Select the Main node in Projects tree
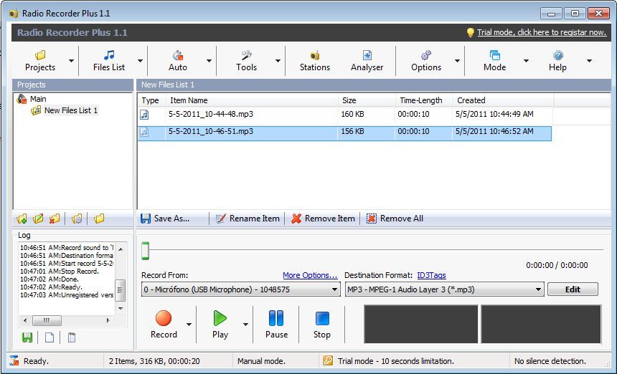617x374 pixels. click(38, 99)
